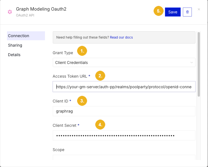208x167 pixels.
Task: Delete credential with trash icon
Action: coord(187,12)
